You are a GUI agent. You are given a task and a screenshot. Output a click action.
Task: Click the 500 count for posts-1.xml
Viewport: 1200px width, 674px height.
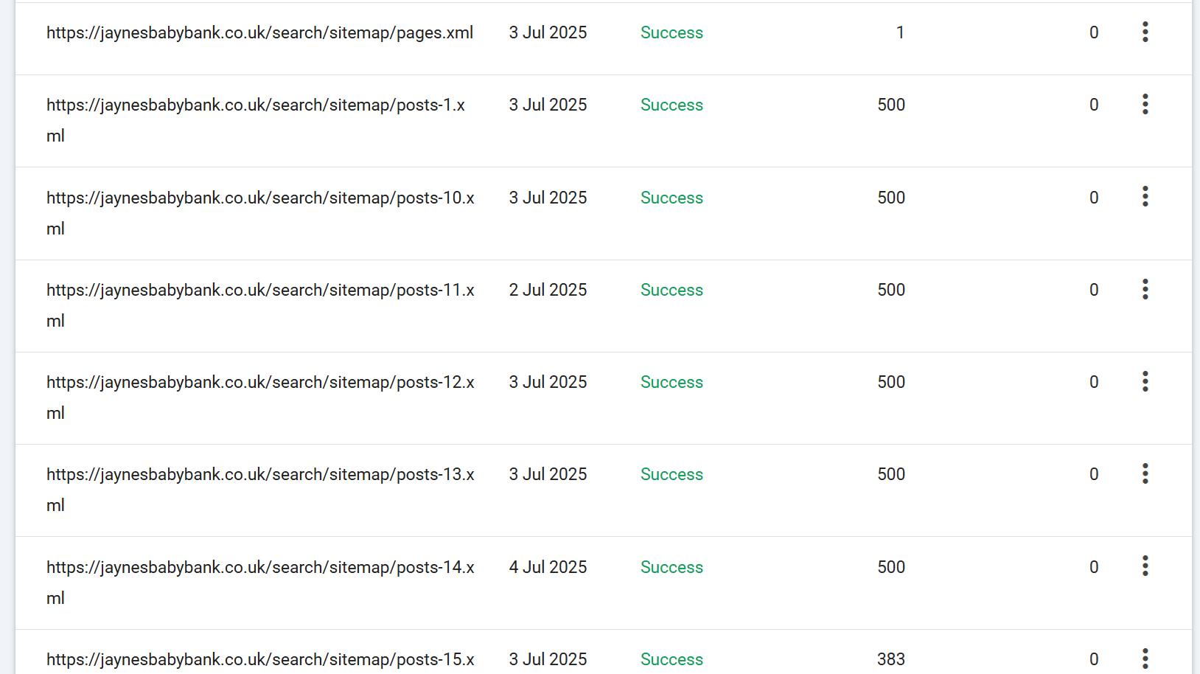891,105
